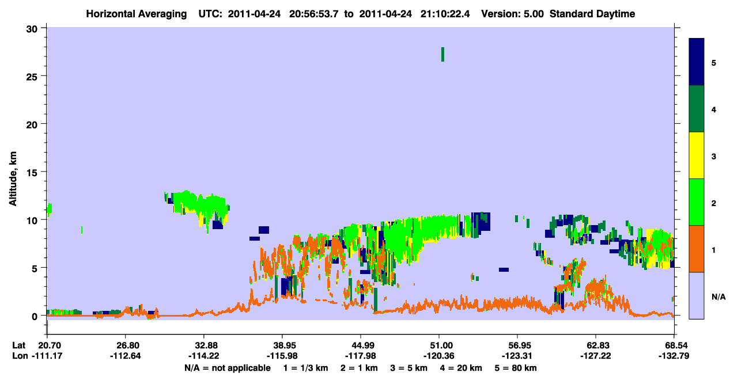749x384 pixels.
Task: Click the end time '21:10:22.4' in title
Action: point(445,14)
